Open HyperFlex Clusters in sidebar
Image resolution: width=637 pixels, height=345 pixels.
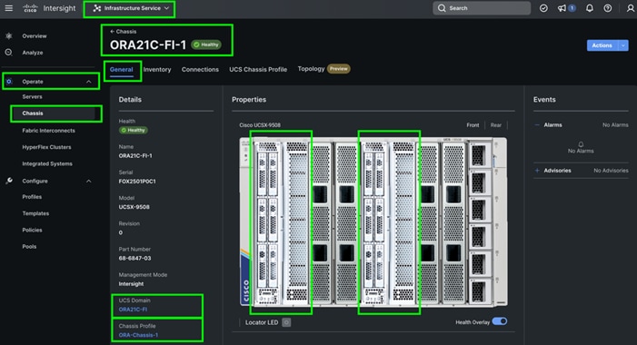coord(46,147)
